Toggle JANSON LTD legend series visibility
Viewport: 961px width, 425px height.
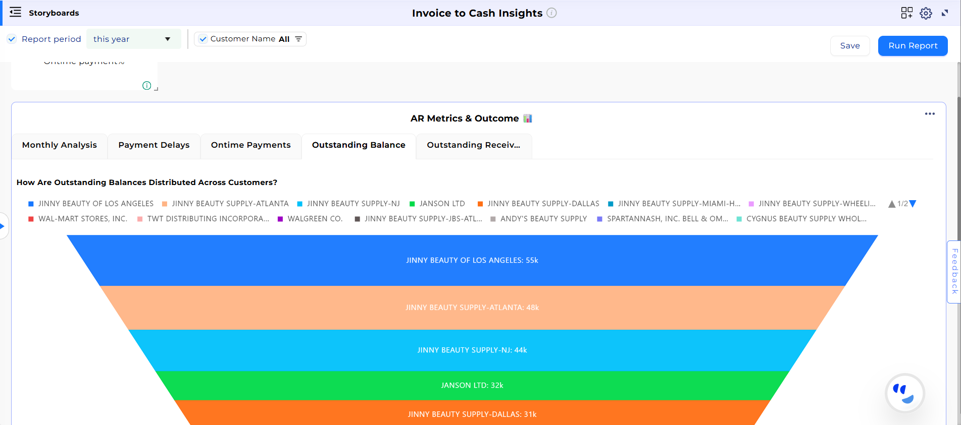437,204
